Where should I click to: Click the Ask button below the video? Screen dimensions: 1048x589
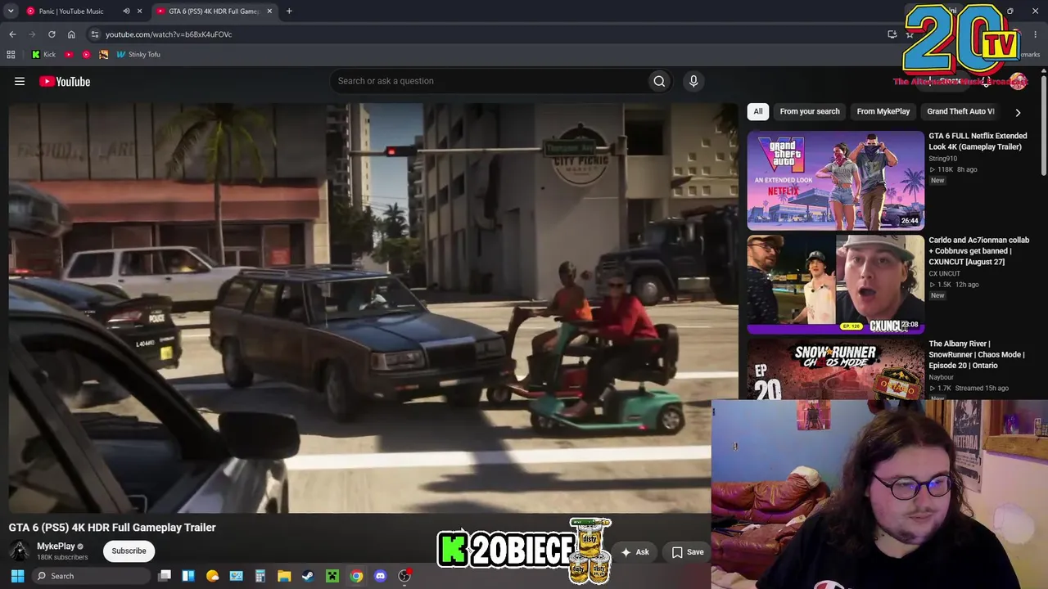[635, 552]
